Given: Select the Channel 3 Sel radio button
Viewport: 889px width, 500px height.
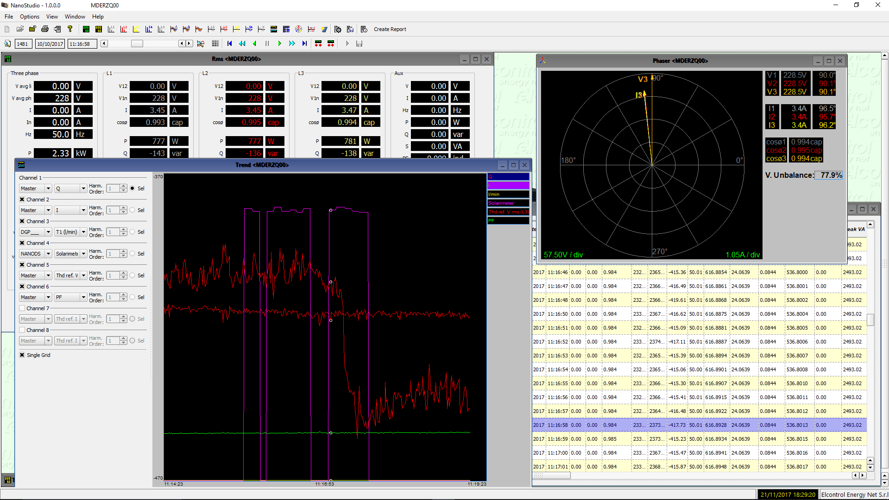Looking at the screenshot, I should (132, 232).
